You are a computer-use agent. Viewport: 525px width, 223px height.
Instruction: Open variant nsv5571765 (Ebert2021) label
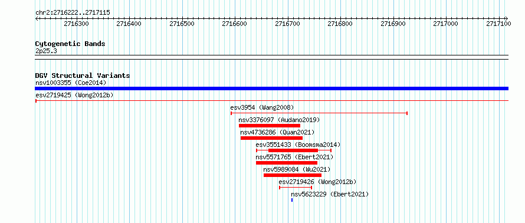294,157
